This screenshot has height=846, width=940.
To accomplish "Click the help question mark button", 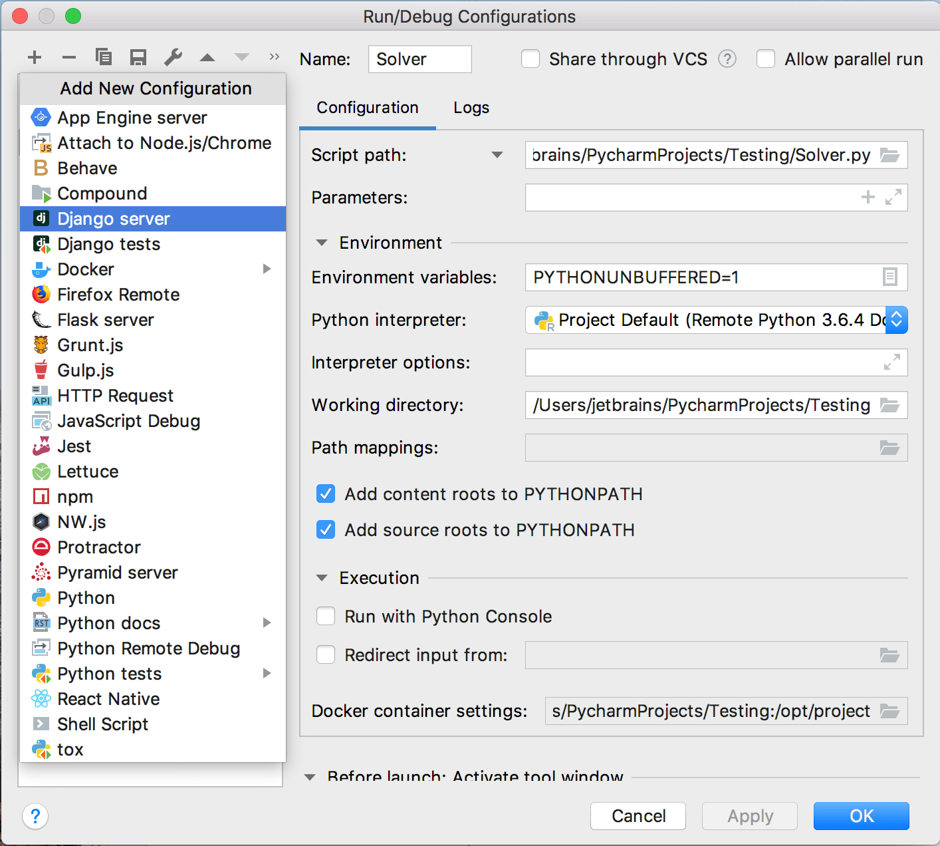I will pos(35,816).
